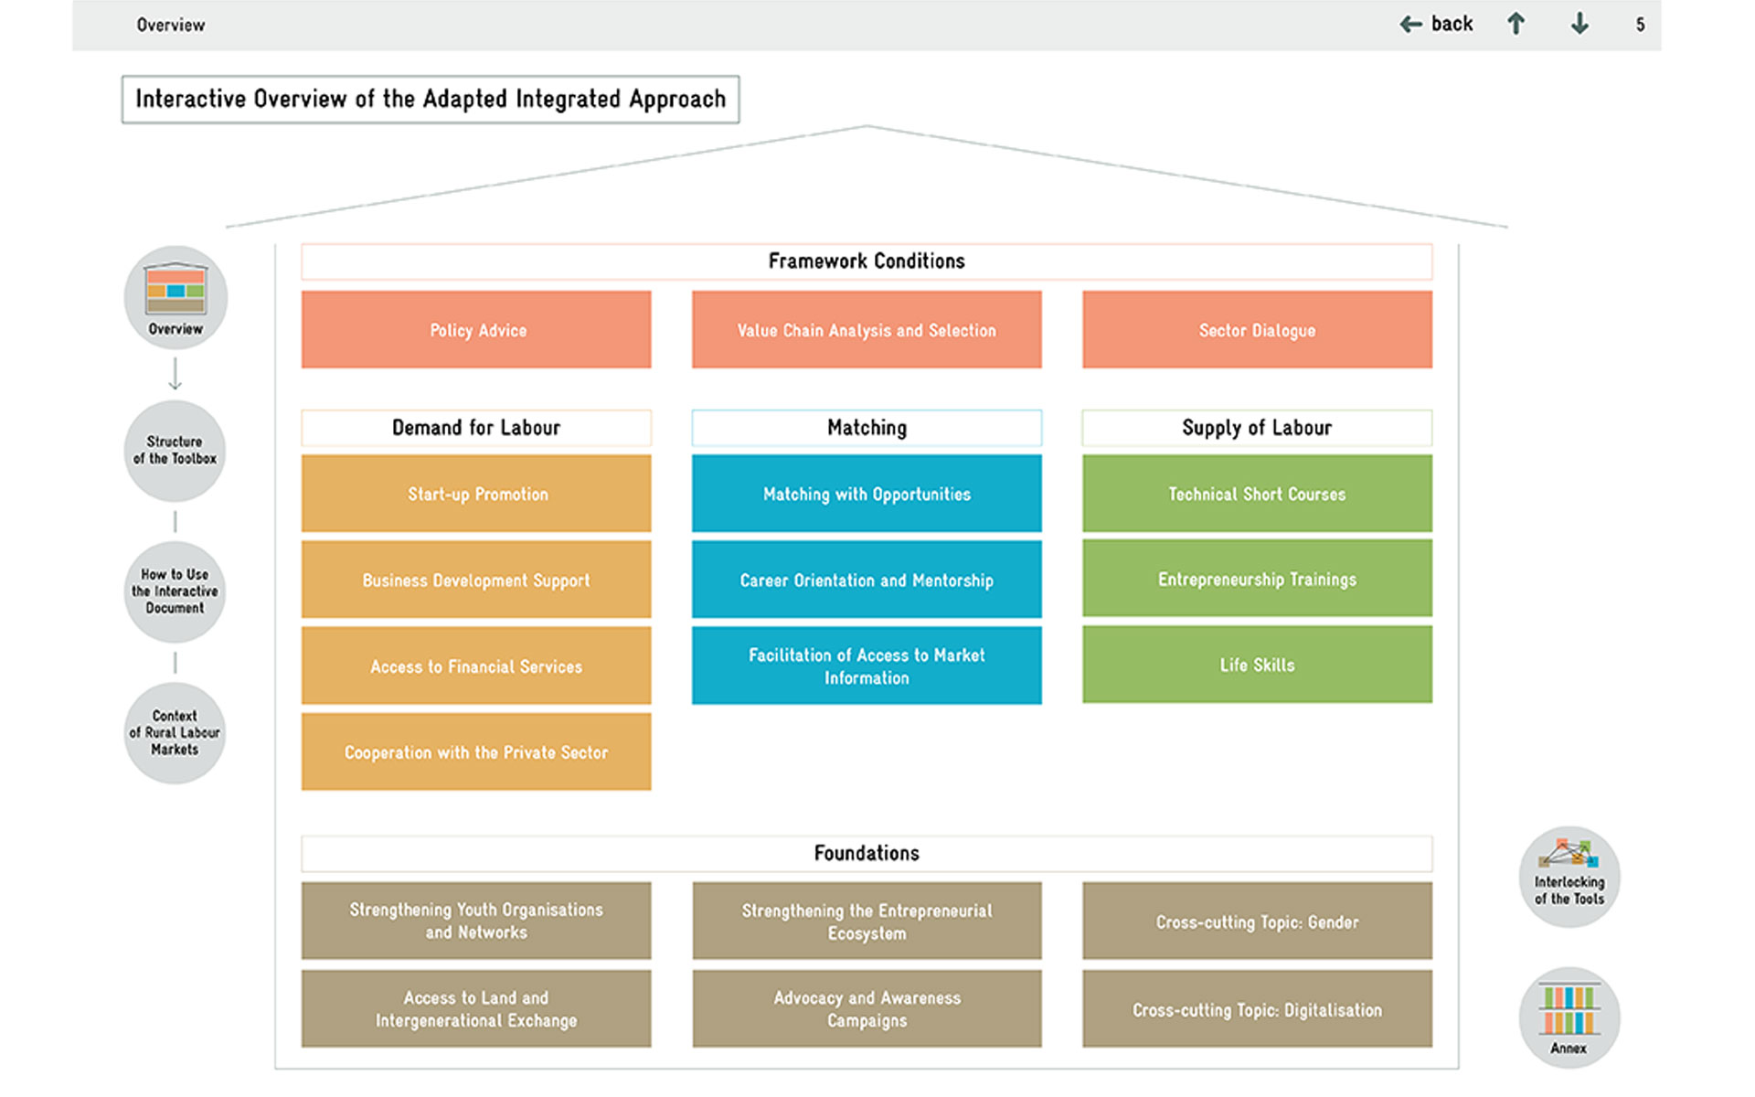Image resolution: width=1755 pixels, height=1097 pixels.
Task: Open How to Use the Interactive Document
Action: tap(175, 591)
